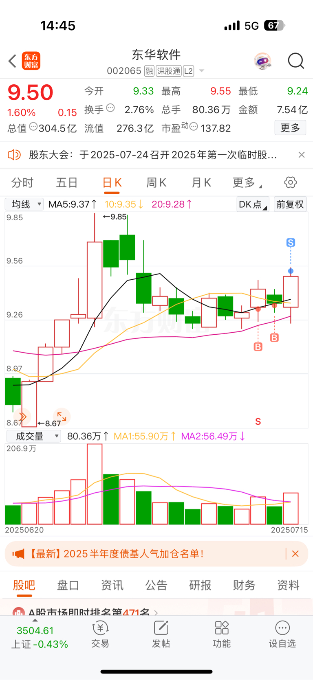Dismiss the 股东大会 announcement bar
This screenshot has width=313, height=680.
pos(302,155)
